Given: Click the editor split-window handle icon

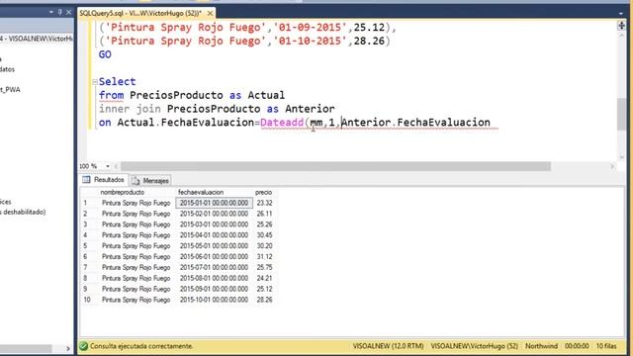Looking at the screenshot, I should click(x=621, y=26).
